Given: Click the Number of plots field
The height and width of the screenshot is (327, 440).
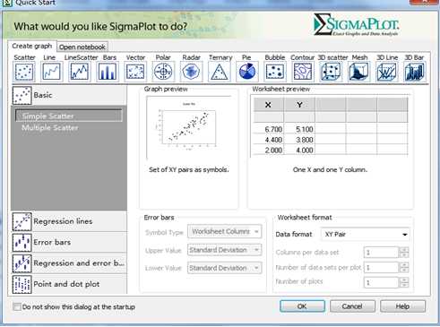Looking at the screenshot, I should pos(381,282).
